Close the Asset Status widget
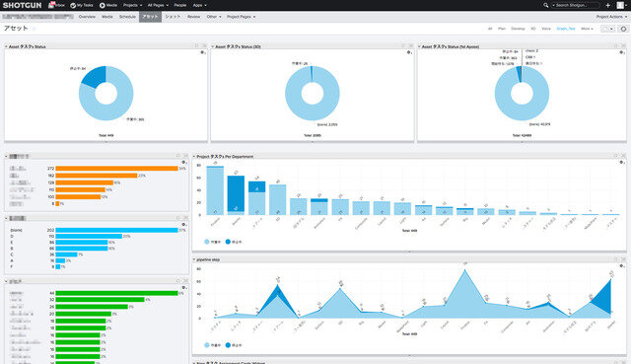Screen dimensions: 631x364 [x=204, y=46]
